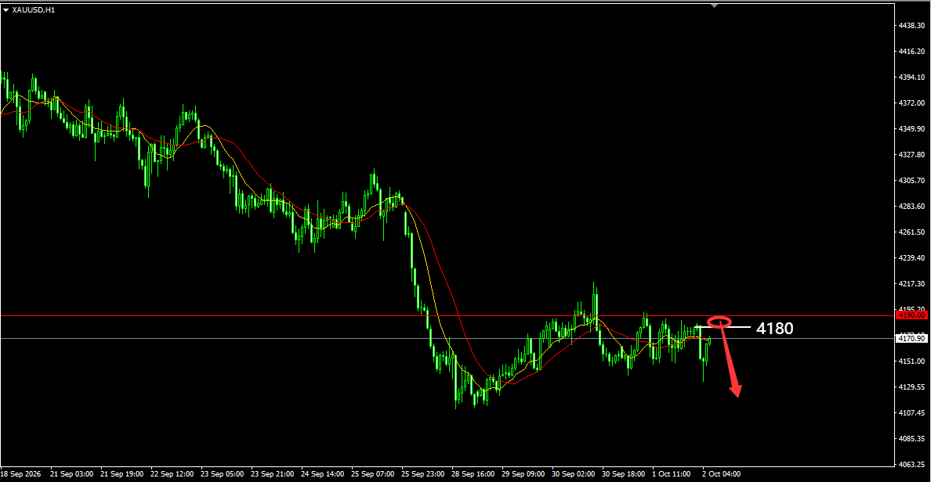The image size is (931, 482).
Task: Click price scale value 4239.40
Action: click(x=912, y=258)
